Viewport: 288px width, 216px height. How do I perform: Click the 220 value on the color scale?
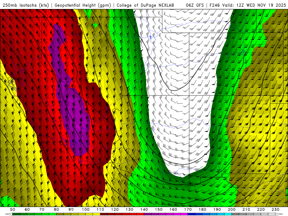coord(261,210)
